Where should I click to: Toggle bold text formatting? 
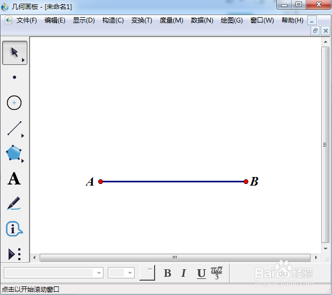(x=167, y=273)
